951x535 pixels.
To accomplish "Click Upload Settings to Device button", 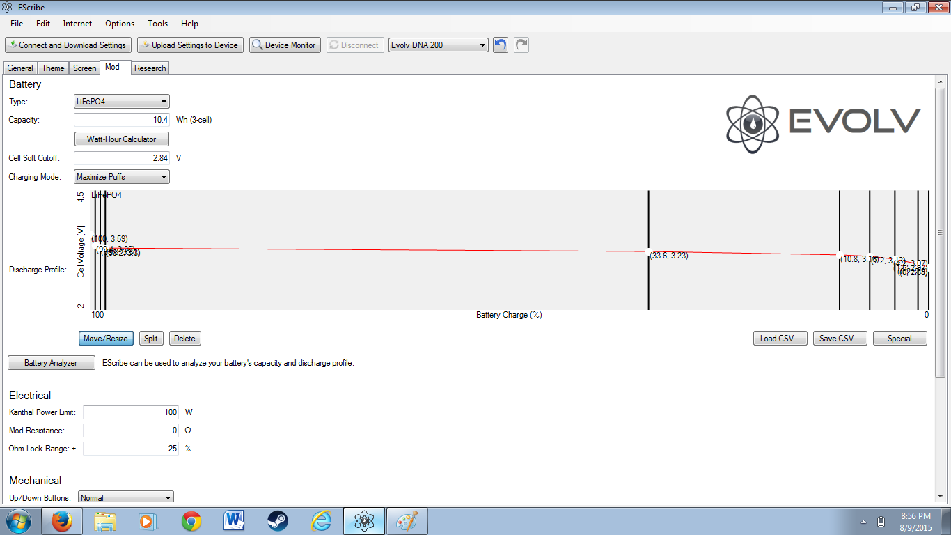I will pos(190,45).
